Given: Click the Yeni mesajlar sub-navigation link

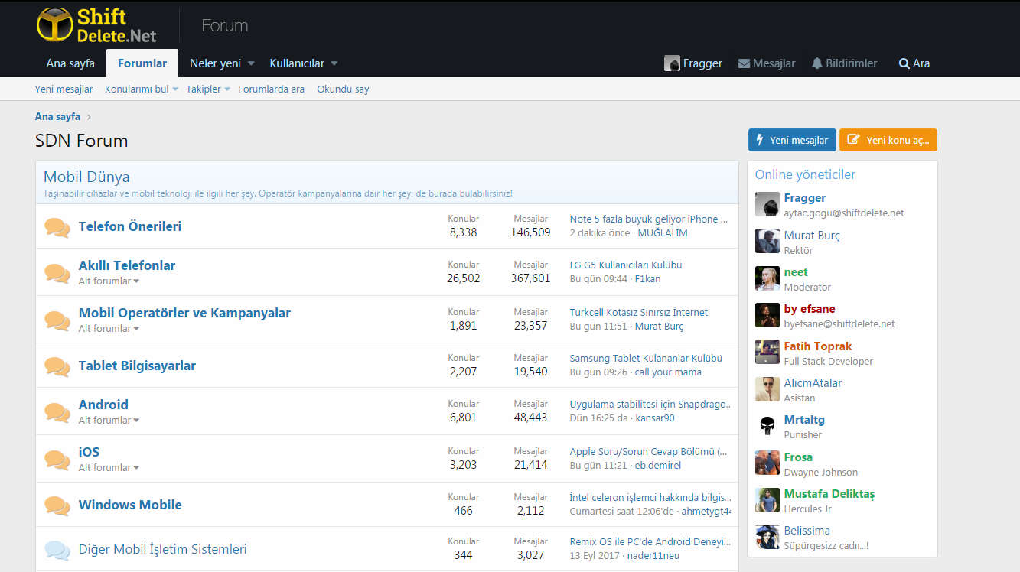Looking at the screenshot, I should 64,89.
